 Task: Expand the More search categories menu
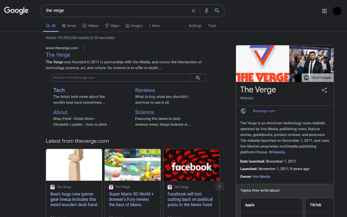point(155,26)
